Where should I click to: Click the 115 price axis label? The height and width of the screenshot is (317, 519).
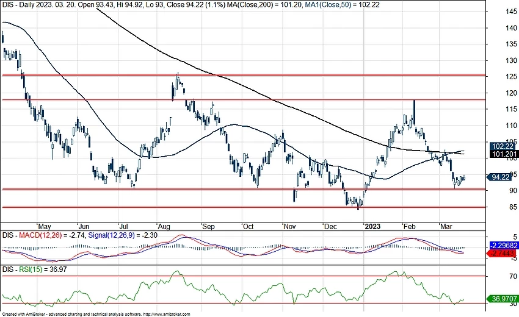tap(511, 109)
